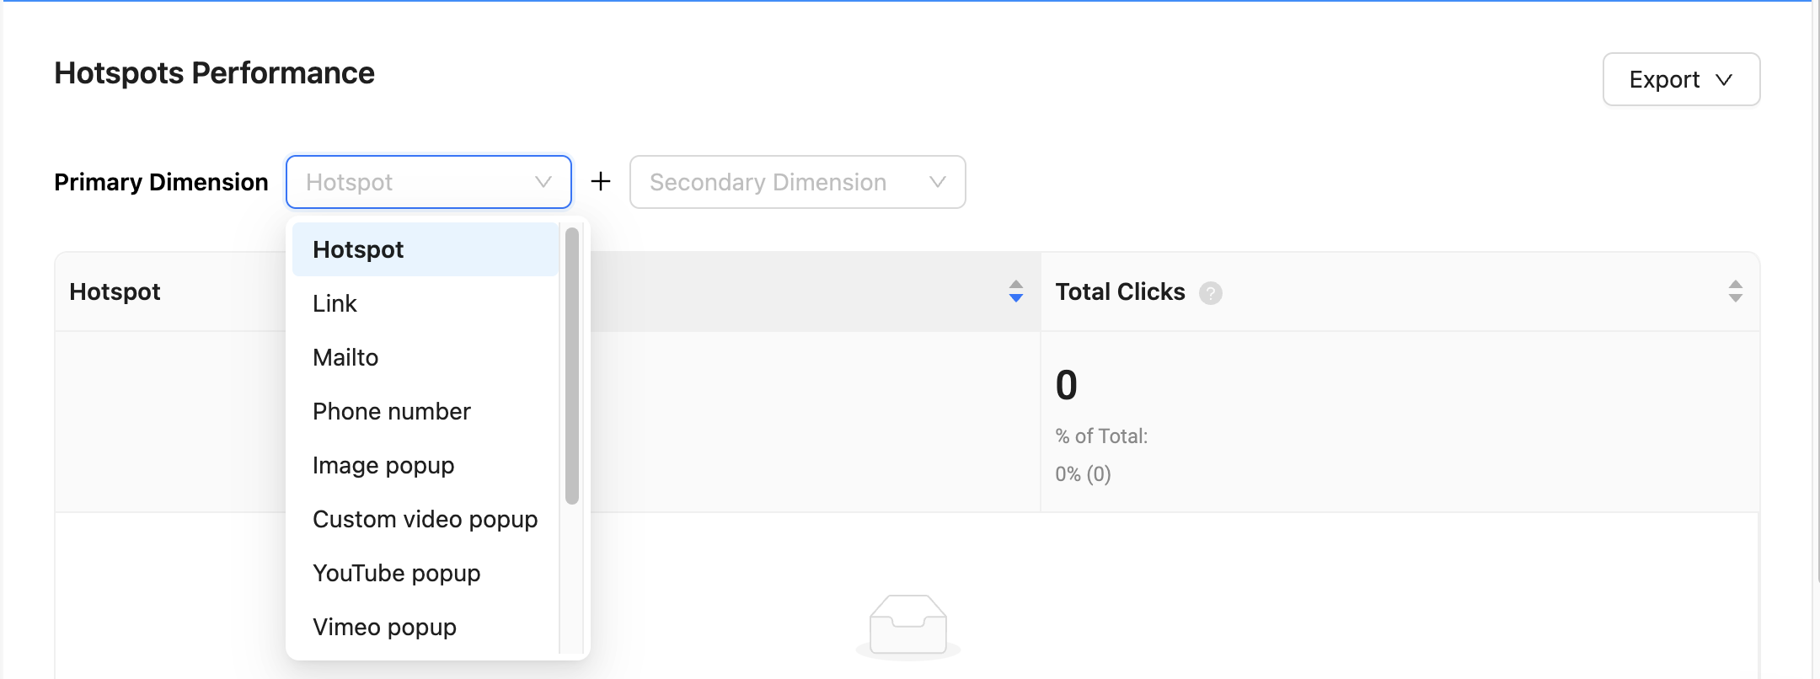
Task: Click the empty inbox placeholder icon
Action: tap(907, 625)
